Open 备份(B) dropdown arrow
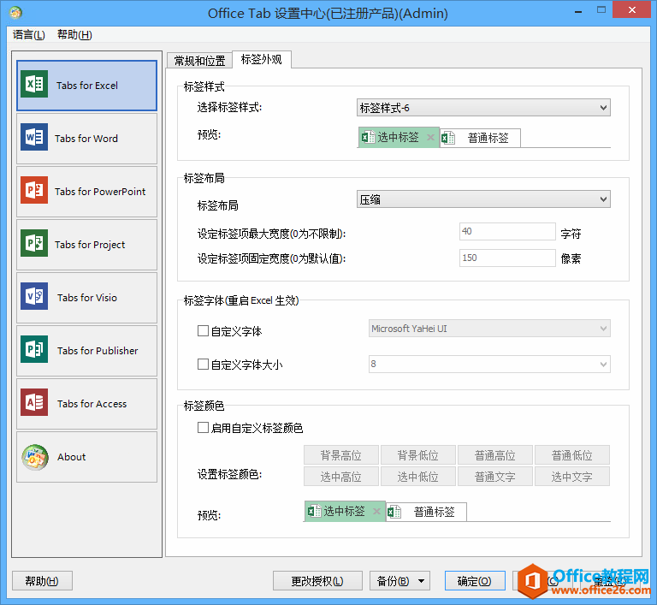Image resolution: width=657 pixels, height=605 pixels. pos(422,581)
